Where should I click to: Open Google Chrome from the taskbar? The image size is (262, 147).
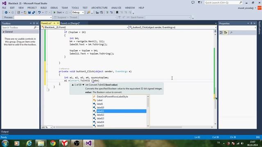pyautogui.click(x=53, y=143)
